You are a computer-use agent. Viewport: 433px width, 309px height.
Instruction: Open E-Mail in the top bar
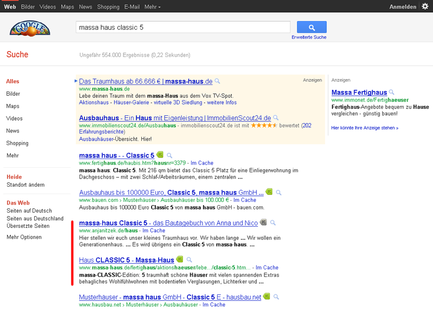(132, 6)
